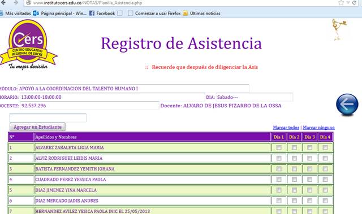362x214 pixels.
Task: Check Día 3 for DIAZ JIMENEZ YINA MARCELA
Action: 309,190
